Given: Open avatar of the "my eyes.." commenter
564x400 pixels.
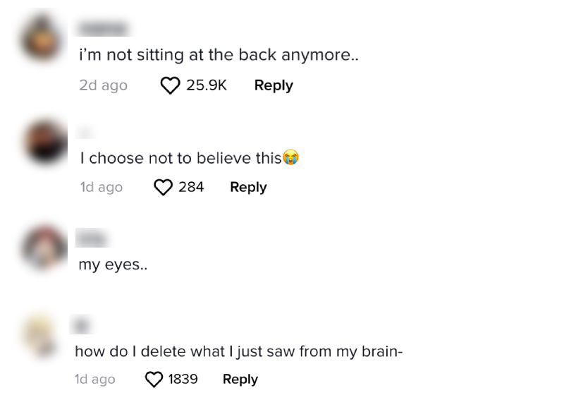Looking at the screenshot, I should point(44,248).
